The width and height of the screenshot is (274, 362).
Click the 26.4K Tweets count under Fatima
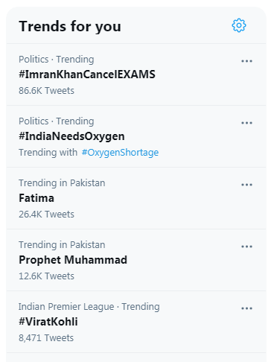[x=46, y=215]
